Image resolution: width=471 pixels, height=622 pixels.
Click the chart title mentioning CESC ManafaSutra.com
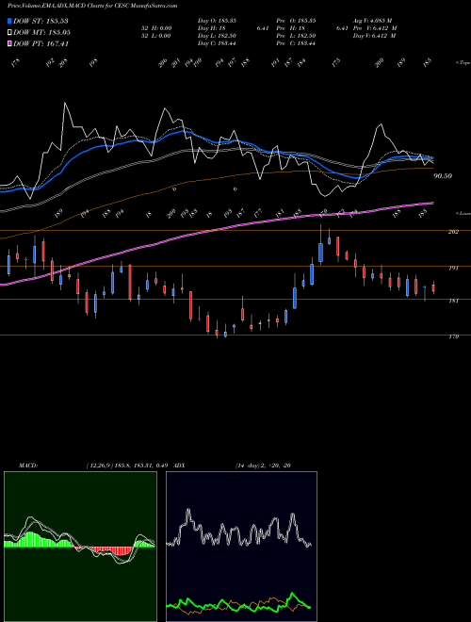tap(92, 6)
